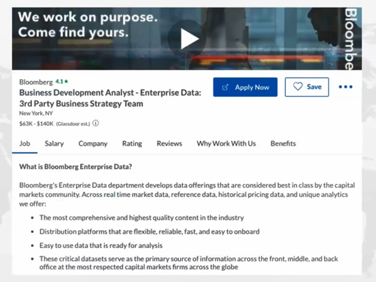Screen dimensions: 376x282
Task: Go to the Rating tab
Action: coord(132,144)
